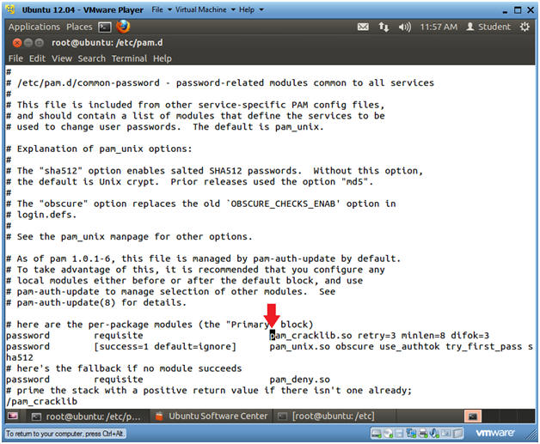Open the terminal Search menu
The width and height of the screenshot is (540, 444).
(92, 58)
